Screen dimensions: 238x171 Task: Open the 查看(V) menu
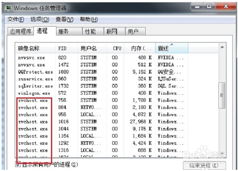[64, 19]
